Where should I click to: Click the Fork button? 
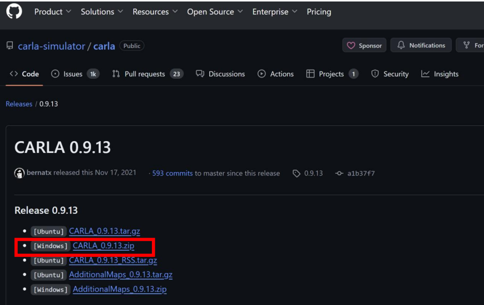point(470,45)
